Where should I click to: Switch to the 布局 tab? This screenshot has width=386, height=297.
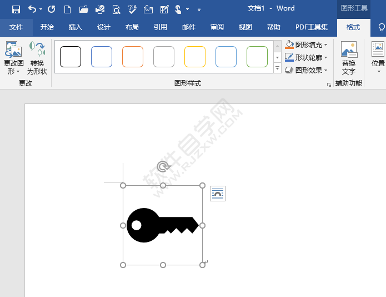tap(132, 27)
